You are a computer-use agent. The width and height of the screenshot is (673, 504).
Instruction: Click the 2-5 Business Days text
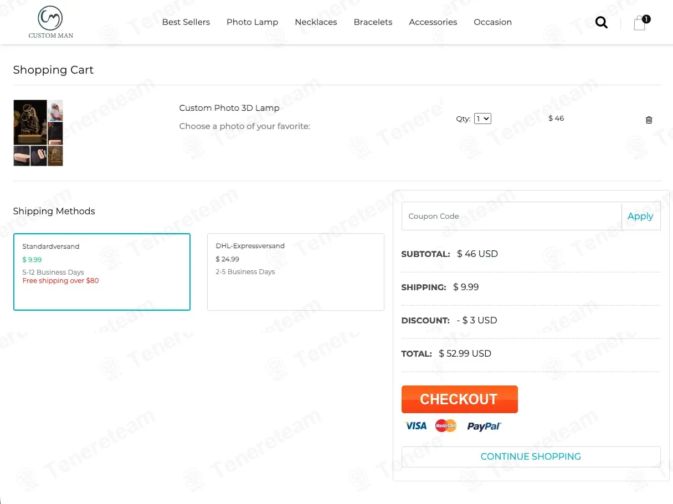(x=245, y=272)
